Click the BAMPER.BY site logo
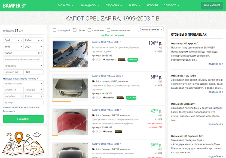This screenshot has height=158, width=226. pos(14,5)
